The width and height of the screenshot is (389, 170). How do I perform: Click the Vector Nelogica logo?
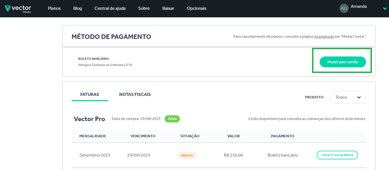coord(18,9)
